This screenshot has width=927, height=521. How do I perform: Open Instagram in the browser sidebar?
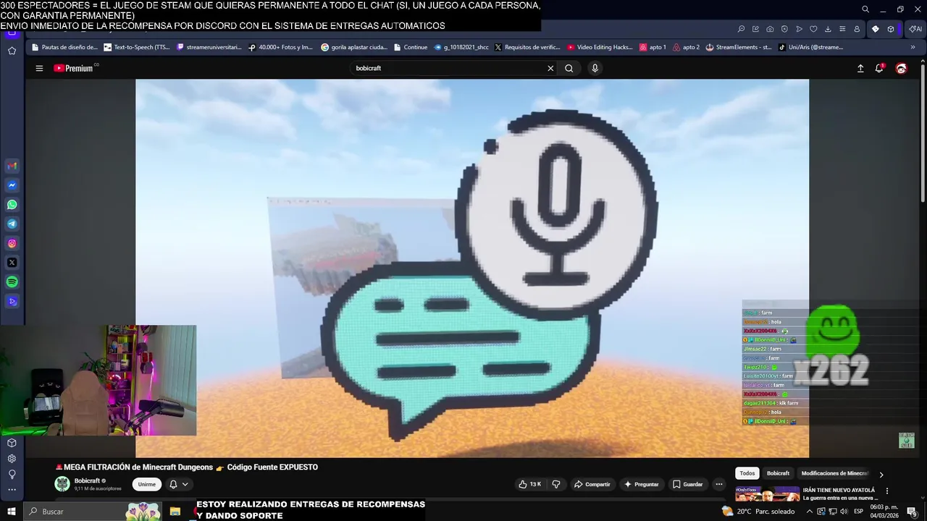[12, 243]
